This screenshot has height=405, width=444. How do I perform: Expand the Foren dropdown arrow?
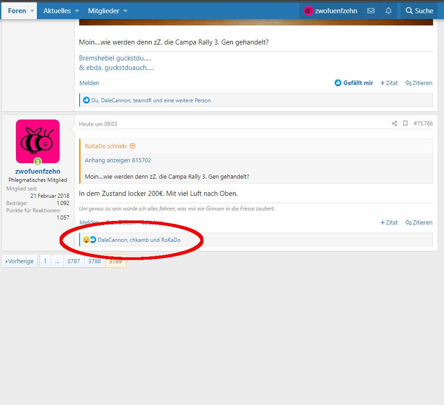coord(32,11)
